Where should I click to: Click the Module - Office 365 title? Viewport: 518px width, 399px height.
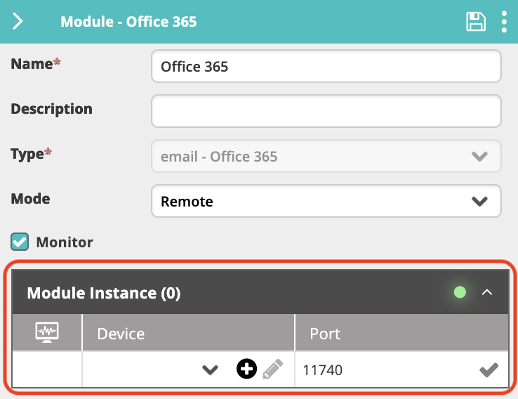pyautogui.click(x=128, y=22)
